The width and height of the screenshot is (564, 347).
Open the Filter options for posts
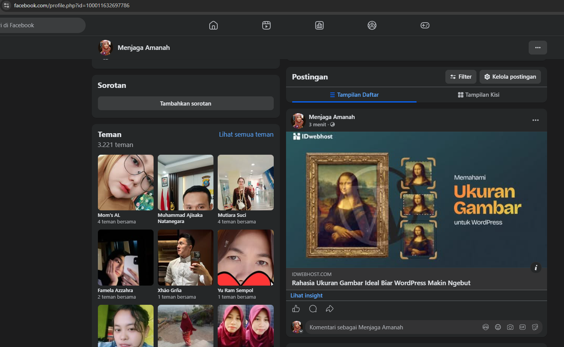[461, 77]
